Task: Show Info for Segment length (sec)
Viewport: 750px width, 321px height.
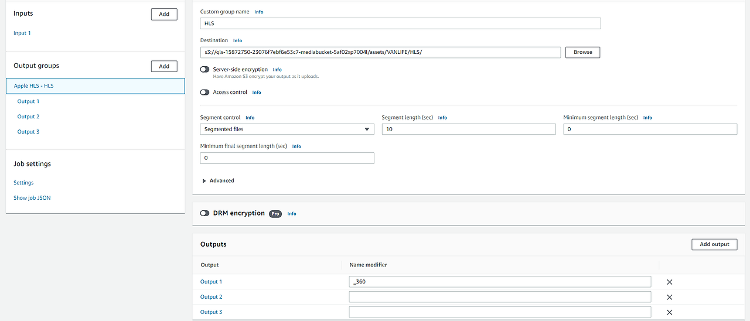Action: click(442, 118)
